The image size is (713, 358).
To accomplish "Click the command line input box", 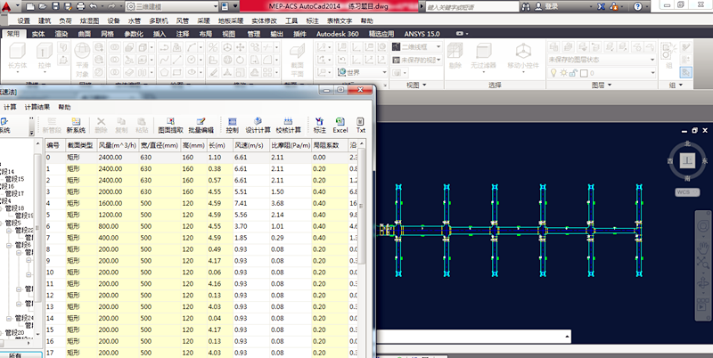I will [x=473, y=337].
